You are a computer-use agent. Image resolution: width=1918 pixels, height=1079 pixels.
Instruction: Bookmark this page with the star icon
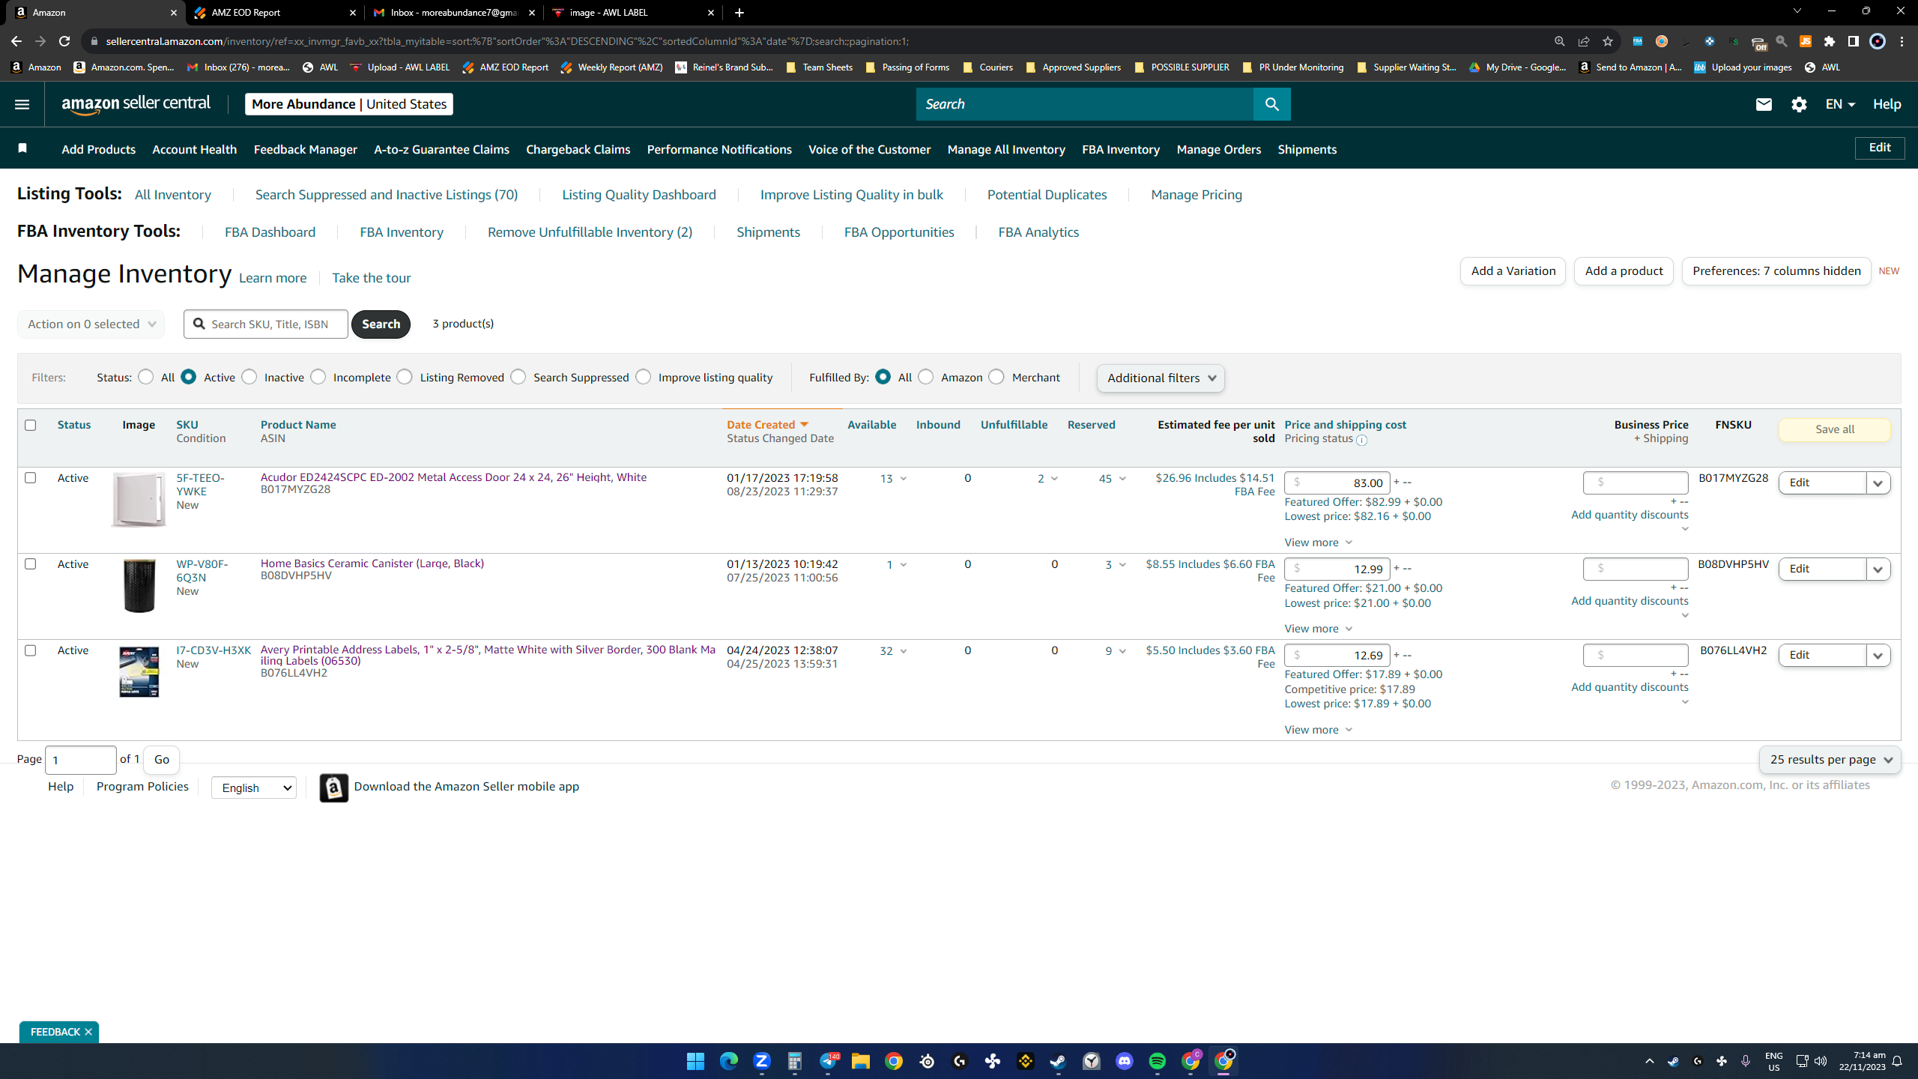coord(1607,41)
